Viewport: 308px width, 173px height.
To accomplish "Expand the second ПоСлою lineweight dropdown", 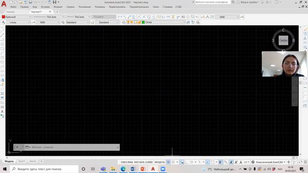I will click(x=89, y=17).
